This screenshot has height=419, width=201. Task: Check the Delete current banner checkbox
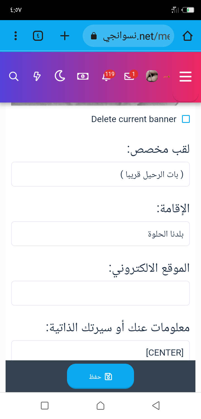186,119
